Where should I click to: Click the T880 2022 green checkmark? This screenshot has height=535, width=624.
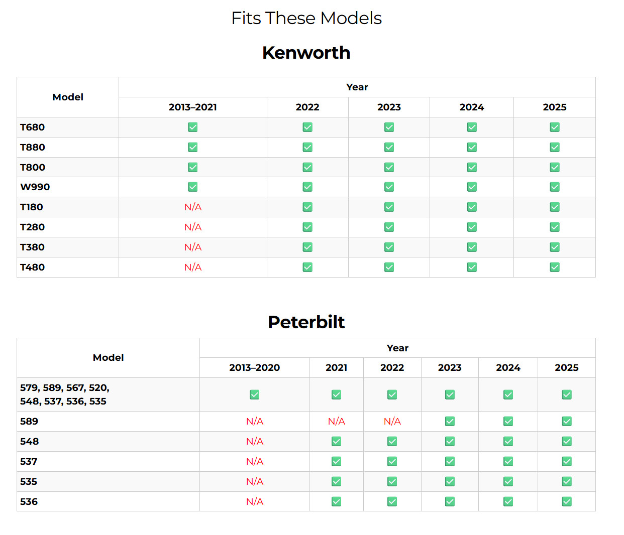[307, 147]
